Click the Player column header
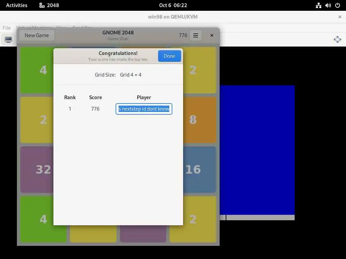 point(144,97)
